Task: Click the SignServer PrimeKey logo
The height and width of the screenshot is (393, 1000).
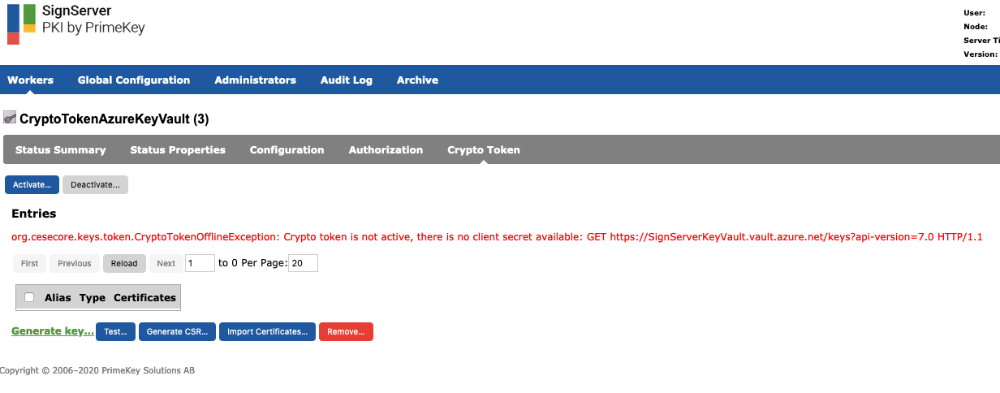Action: point(76,24)
